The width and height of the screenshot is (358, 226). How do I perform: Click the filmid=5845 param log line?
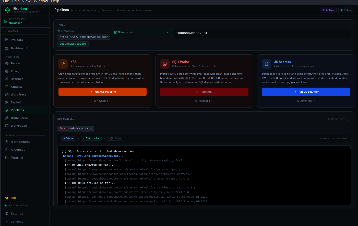tap(136, 197)
